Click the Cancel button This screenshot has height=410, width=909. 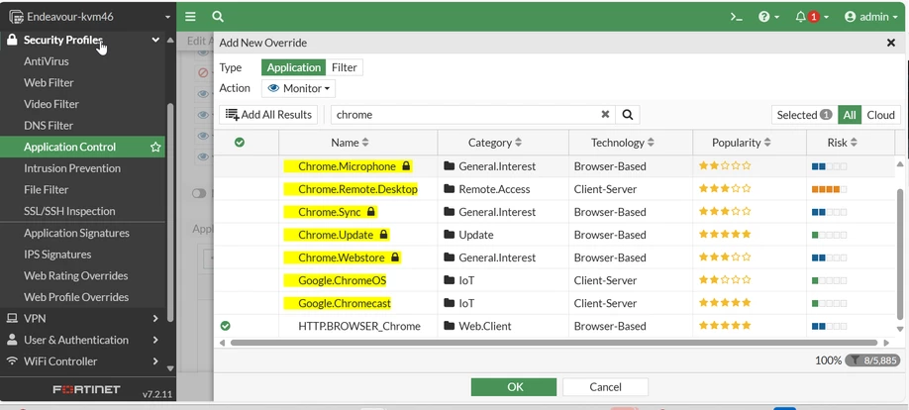pyautogui.click(x=605, y=387)
